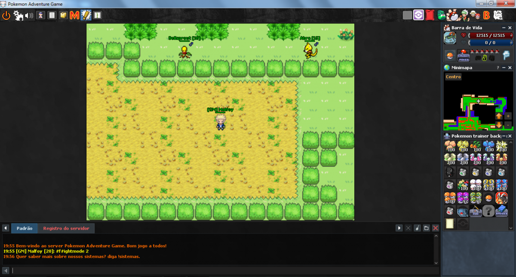This screenshot has height=277, width=516.
Task: Switch to the Registro do servidor tab
Action: pos(66,228)
